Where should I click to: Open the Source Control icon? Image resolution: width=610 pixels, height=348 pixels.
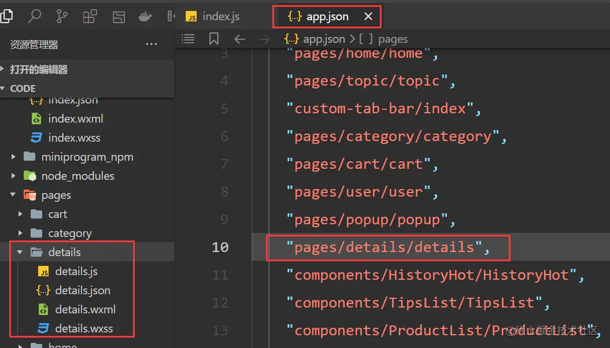(x=62, y=16)
